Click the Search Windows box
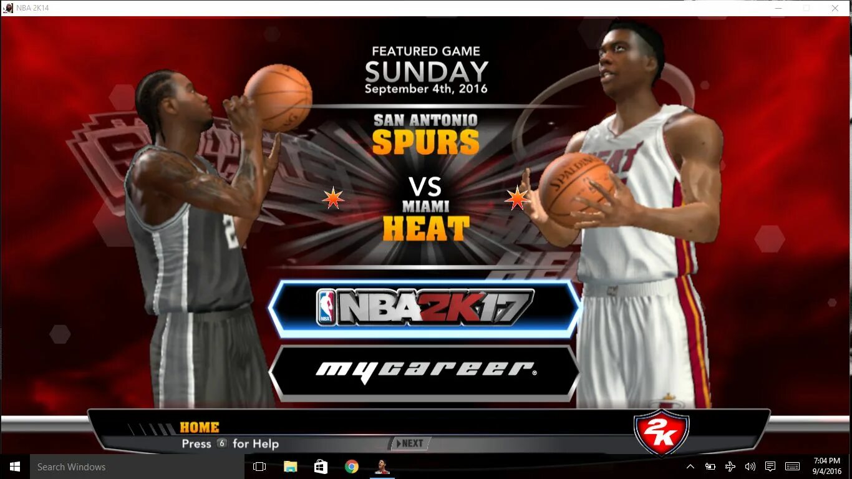The image size is (852, 479). 137,467
